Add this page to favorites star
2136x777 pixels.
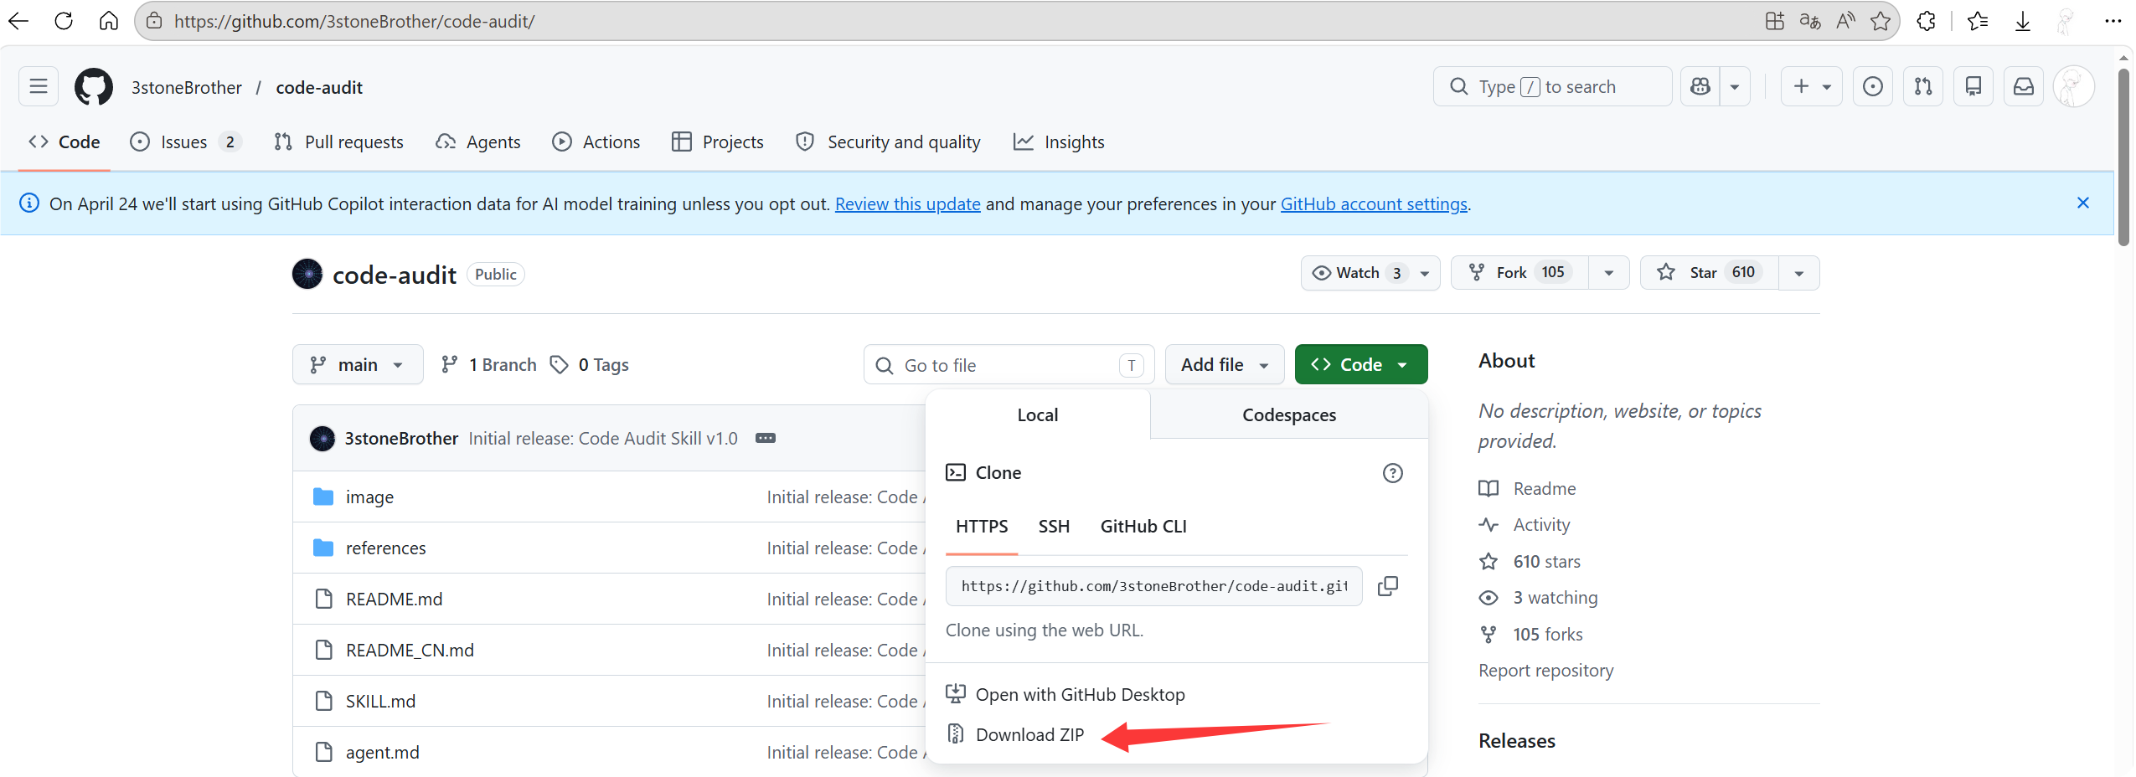click(1881, 21)
